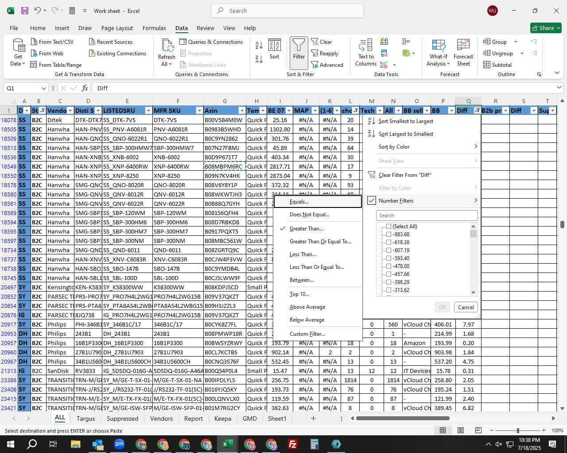This screenshot has height=453, width=567.
Task: Open Custom Filter dialog entry
Action: 318,334
